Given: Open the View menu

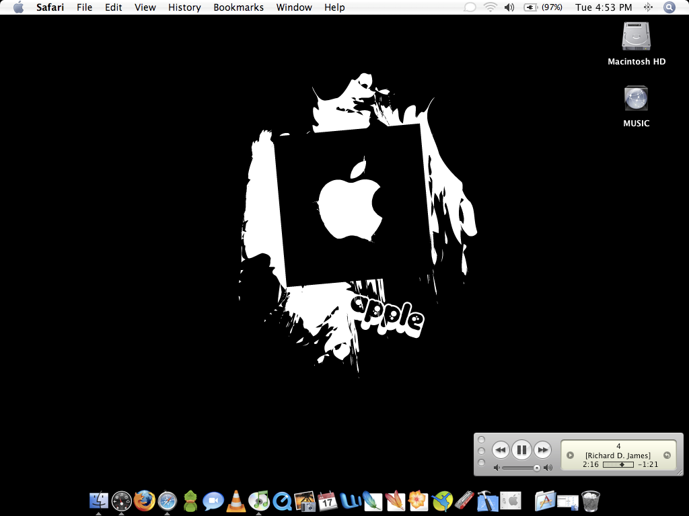Looking at the screenshot, I should point(145,7).
